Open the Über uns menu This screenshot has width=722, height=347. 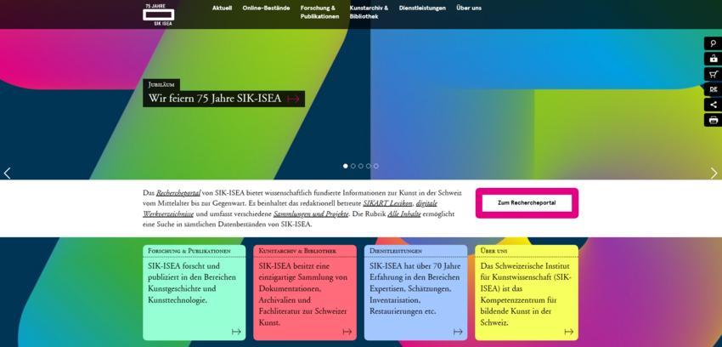tap(469, 8)
